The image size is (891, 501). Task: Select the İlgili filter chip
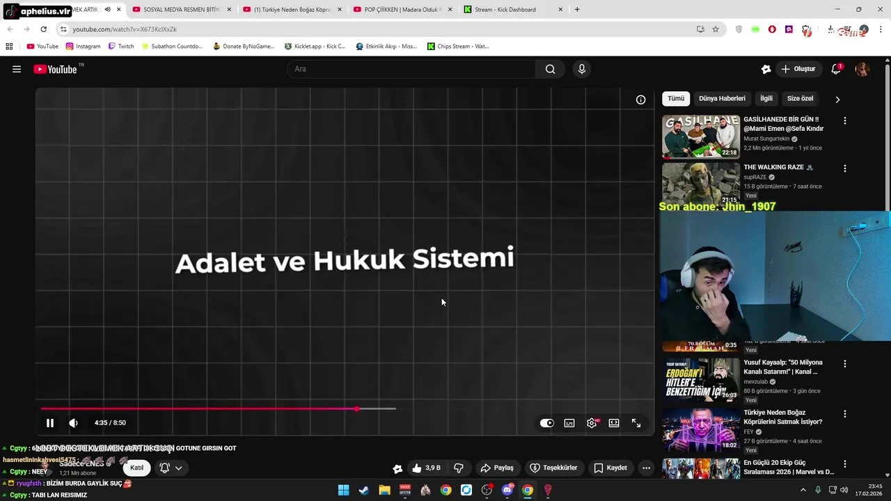pyautogui.click(x=766, y=99)
